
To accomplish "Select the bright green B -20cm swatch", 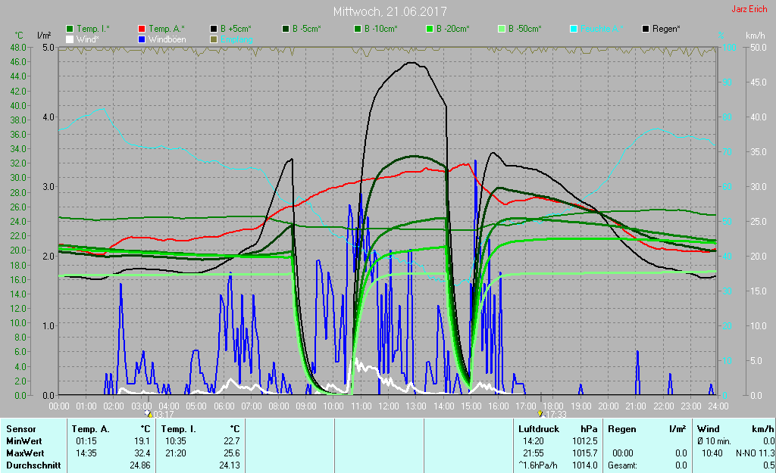I will click(430, 29).
